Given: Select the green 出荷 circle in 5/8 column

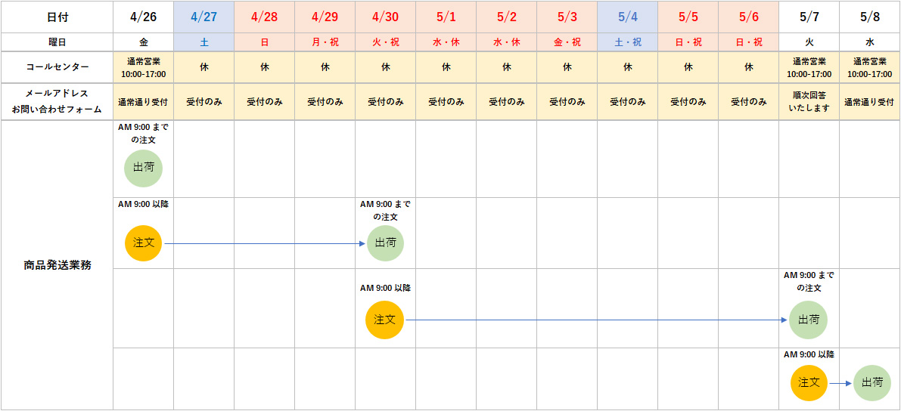Looking at the screenshot, I should pos(871,383).
